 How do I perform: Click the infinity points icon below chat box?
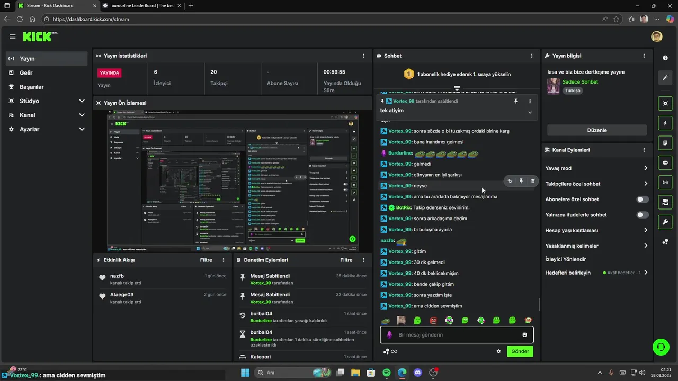coord(391,351)
